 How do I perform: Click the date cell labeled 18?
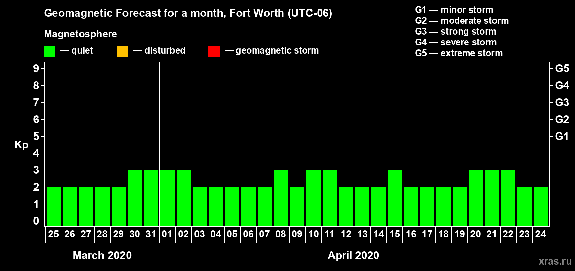point(443,234)
